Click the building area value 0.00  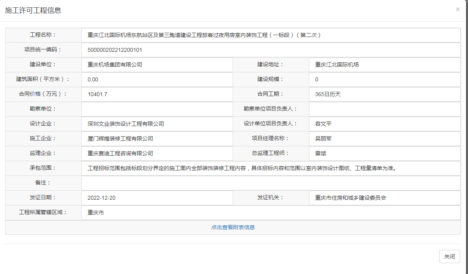93,79
